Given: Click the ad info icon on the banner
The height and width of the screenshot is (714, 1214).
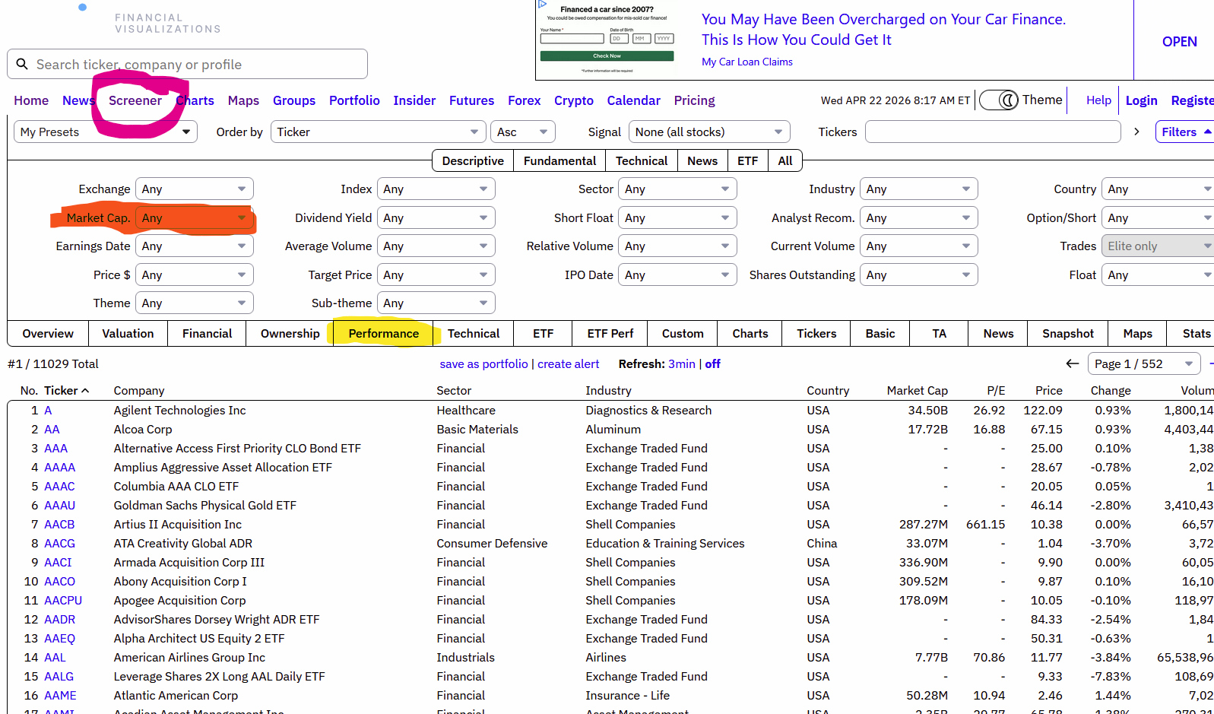Looking at the screenshot, I should pos(543,5).
